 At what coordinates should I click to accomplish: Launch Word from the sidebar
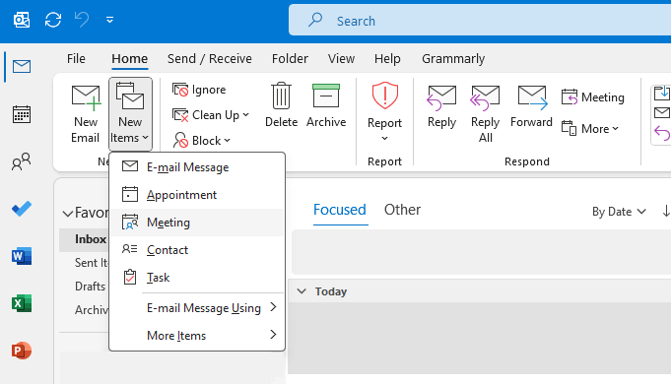(x=22, y=256)
